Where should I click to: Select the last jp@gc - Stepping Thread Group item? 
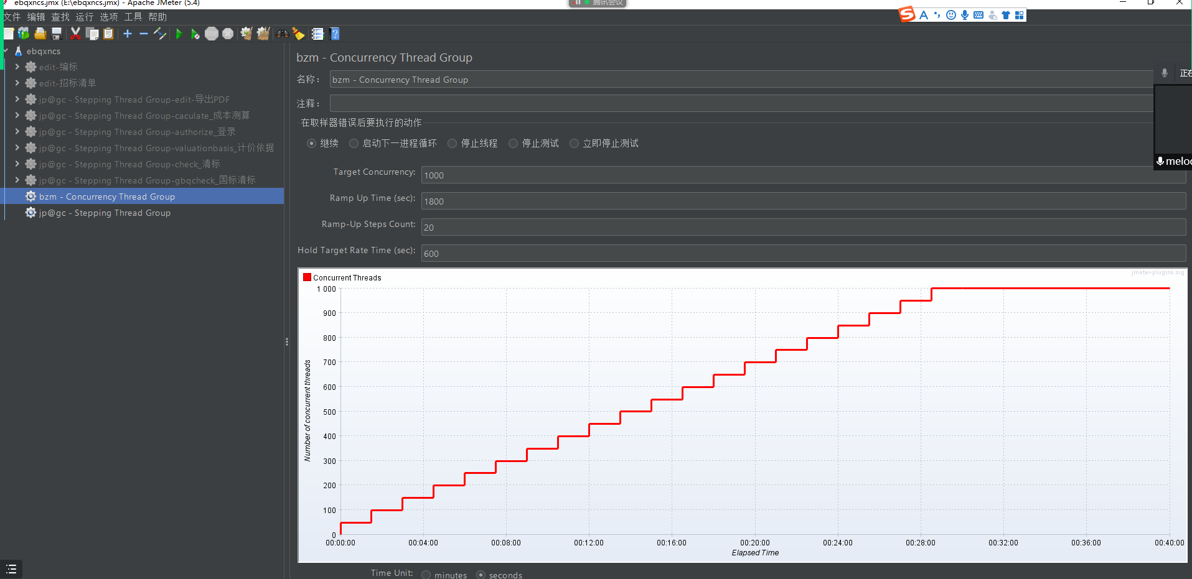[105, 213]
